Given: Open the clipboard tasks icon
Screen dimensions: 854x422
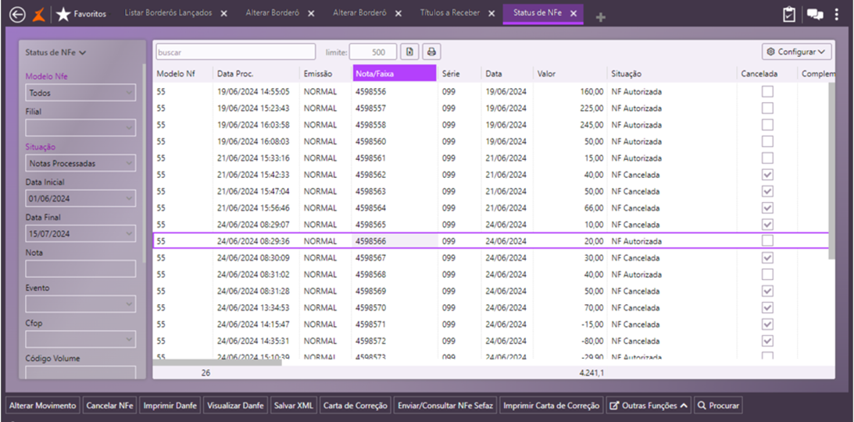Looking at the screenshot, I should (789, 14).
